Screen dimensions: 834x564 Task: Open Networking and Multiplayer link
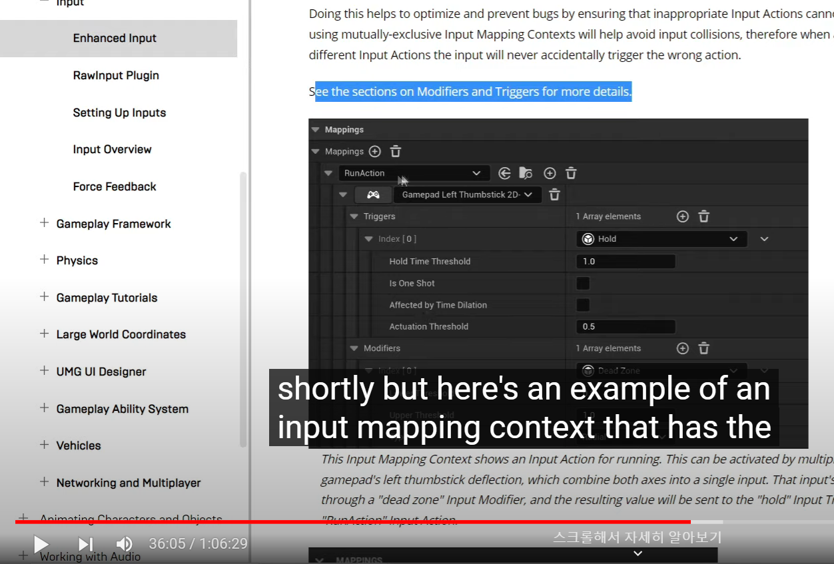pyautogui.click(x=129, y=483)
